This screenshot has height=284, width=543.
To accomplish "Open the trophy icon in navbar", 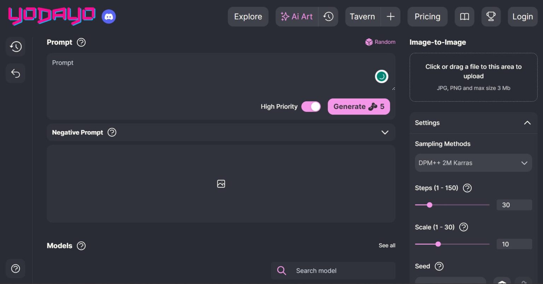I will tap(491, 17).
